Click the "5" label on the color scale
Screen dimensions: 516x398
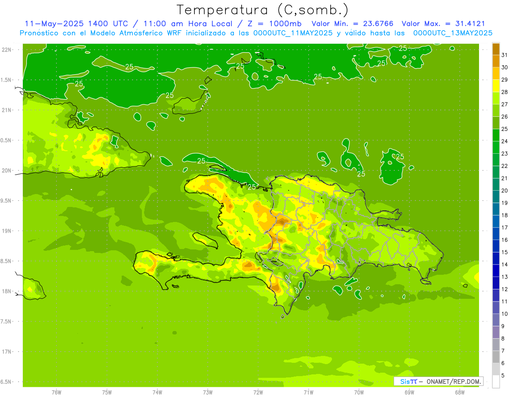[x=503, y=376]
